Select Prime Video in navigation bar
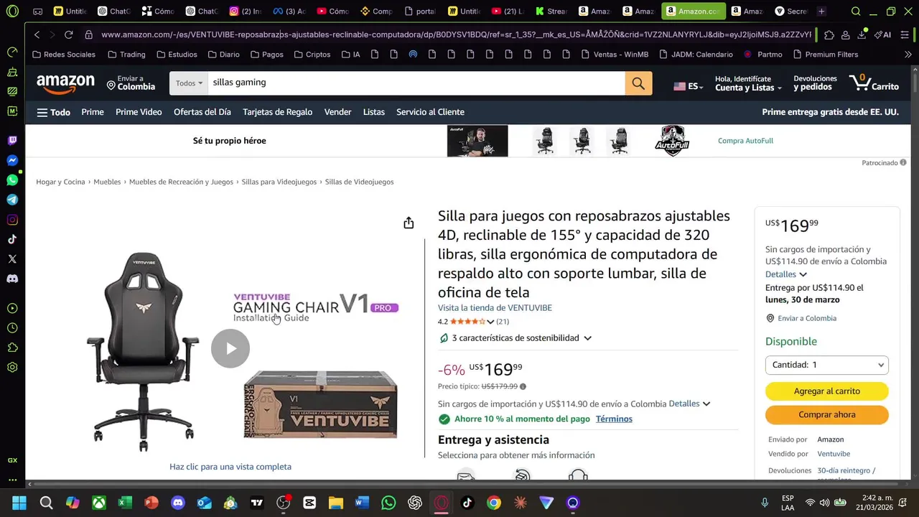This screenshot has width=919, height=517. [x=139, y=112]
